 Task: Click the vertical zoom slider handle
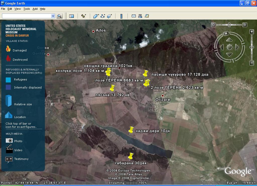click(252, 47)
